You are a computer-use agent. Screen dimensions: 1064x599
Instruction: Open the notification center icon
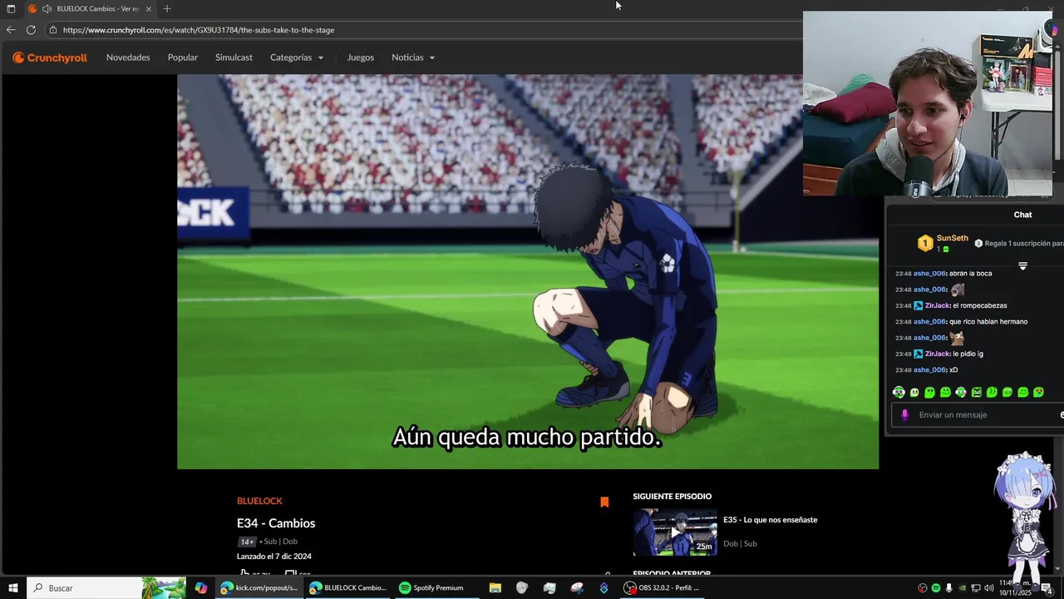click(1048, 588)
